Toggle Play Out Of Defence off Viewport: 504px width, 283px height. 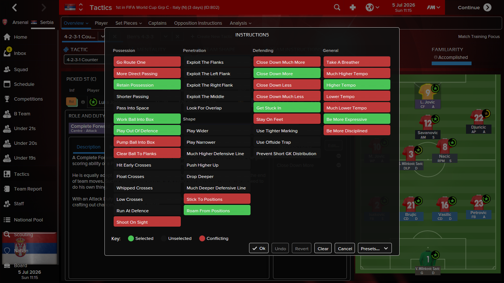click(147, 131)
